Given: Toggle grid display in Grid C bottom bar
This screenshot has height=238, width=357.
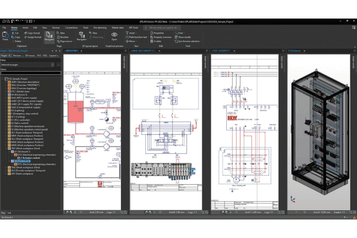Looking at the screenshot, I should pos(237,212).
